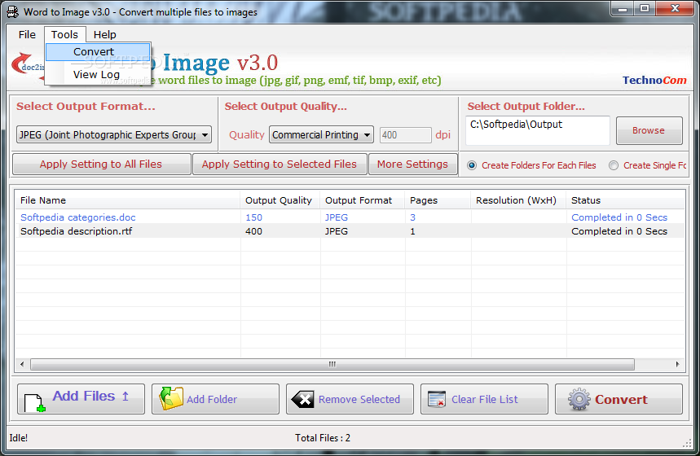Click quality value 150
Screen dimensions: 700x456
tap(253, 217)
